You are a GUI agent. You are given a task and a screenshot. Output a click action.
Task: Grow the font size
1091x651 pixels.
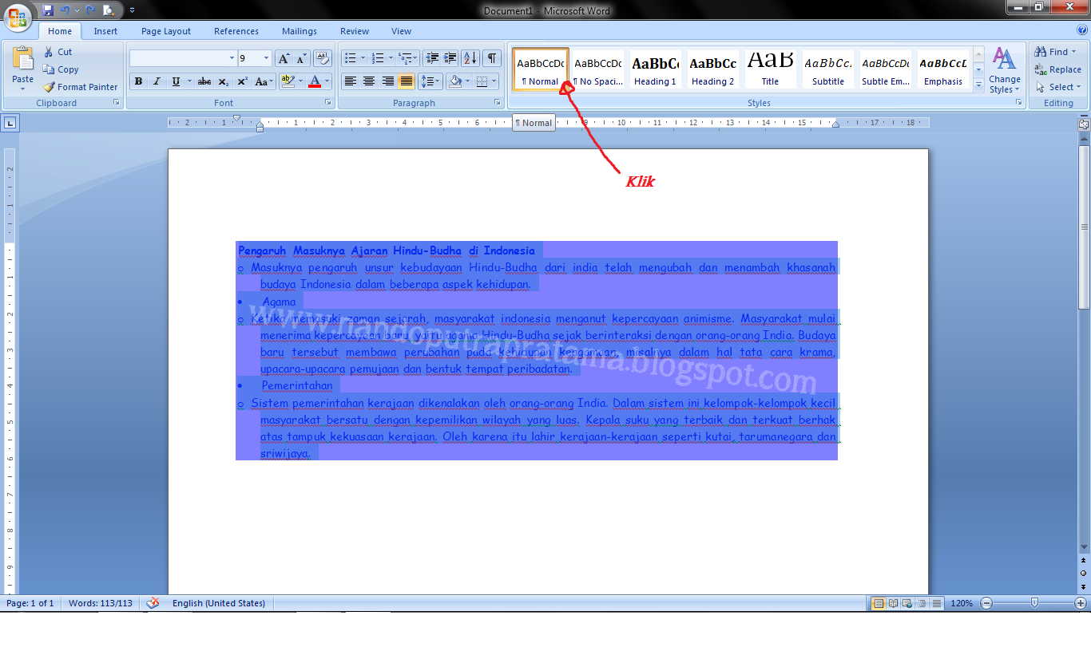[x=284, y=58]
